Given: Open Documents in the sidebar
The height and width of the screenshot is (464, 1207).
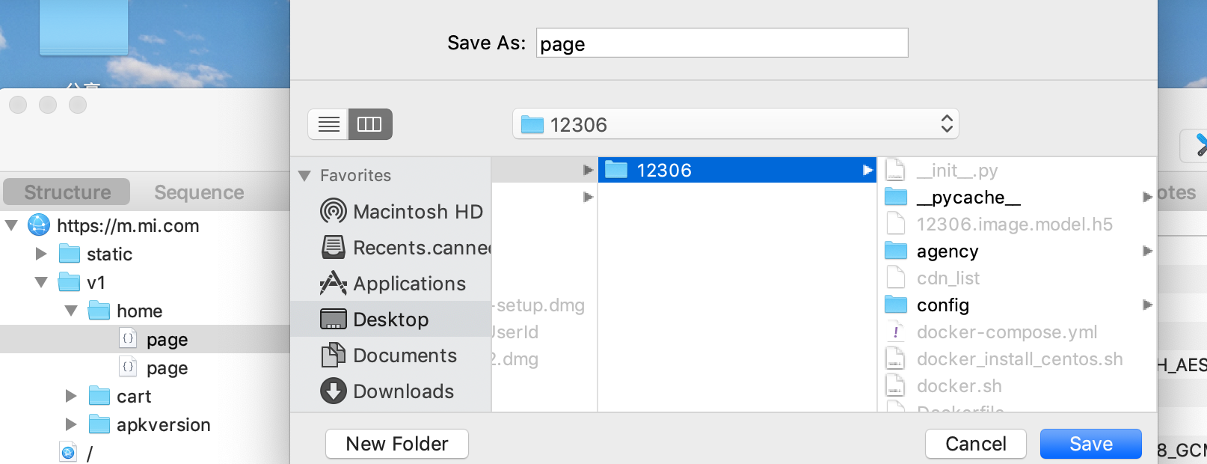Looking at the screenshot, I should tap(404, 355).
